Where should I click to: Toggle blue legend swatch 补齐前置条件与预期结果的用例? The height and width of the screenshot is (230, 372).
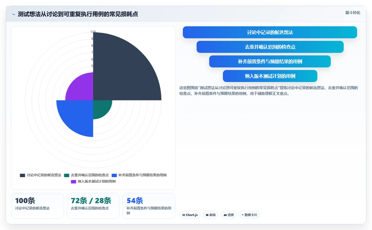pos(114,175)
